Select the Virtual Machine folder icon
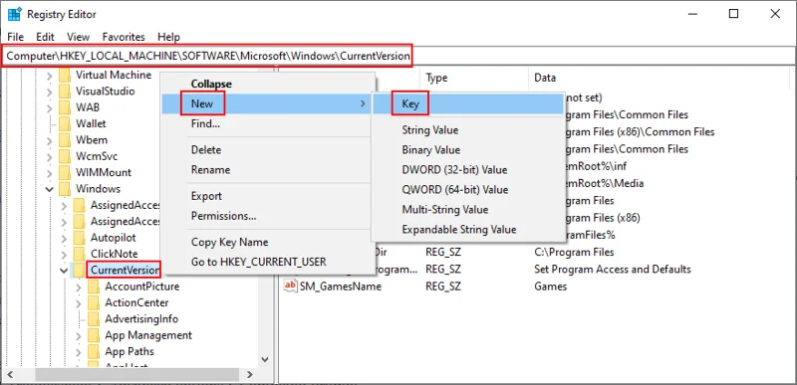 coord(64,75)
